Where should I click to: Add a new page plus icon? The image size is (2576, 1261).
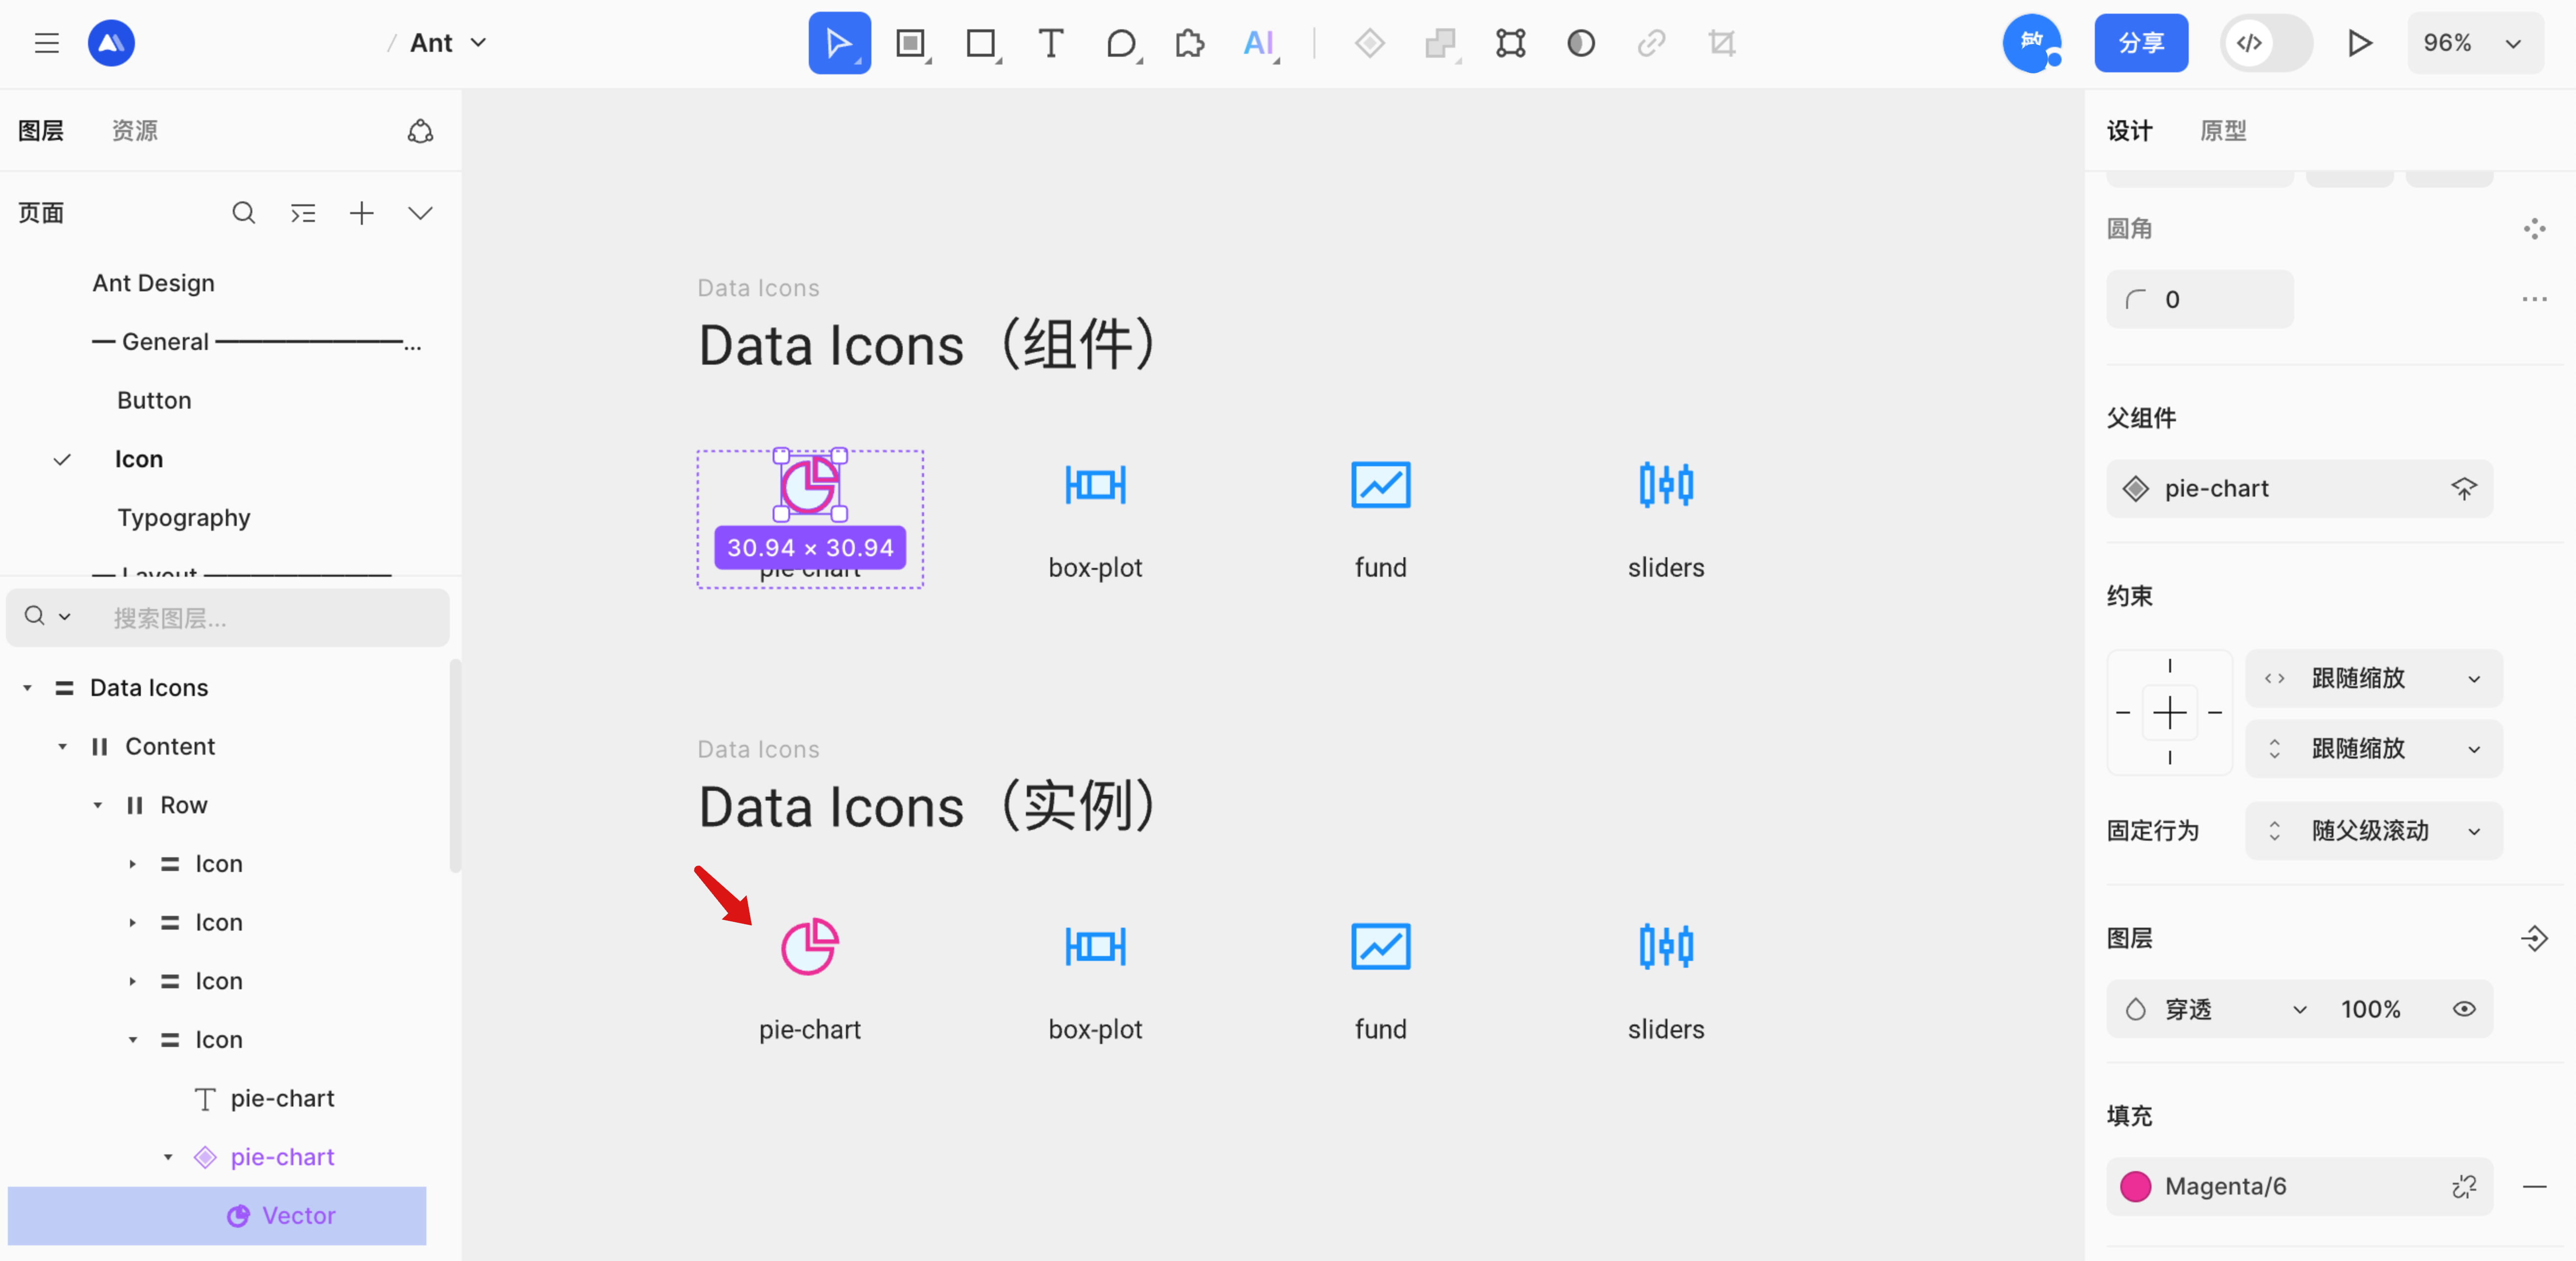pos(362,213)
